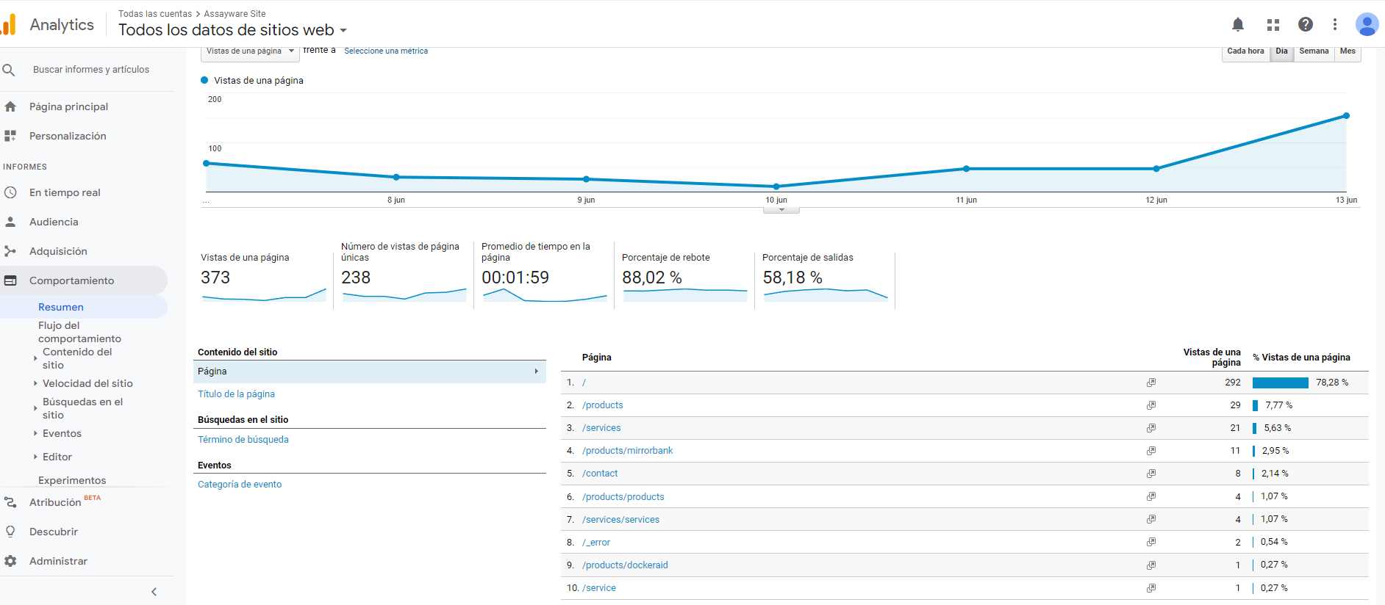Viewport: 1385px width, 605px height.
Task: Click Término de búsqueda link
Action: click(x=243, y=440)
